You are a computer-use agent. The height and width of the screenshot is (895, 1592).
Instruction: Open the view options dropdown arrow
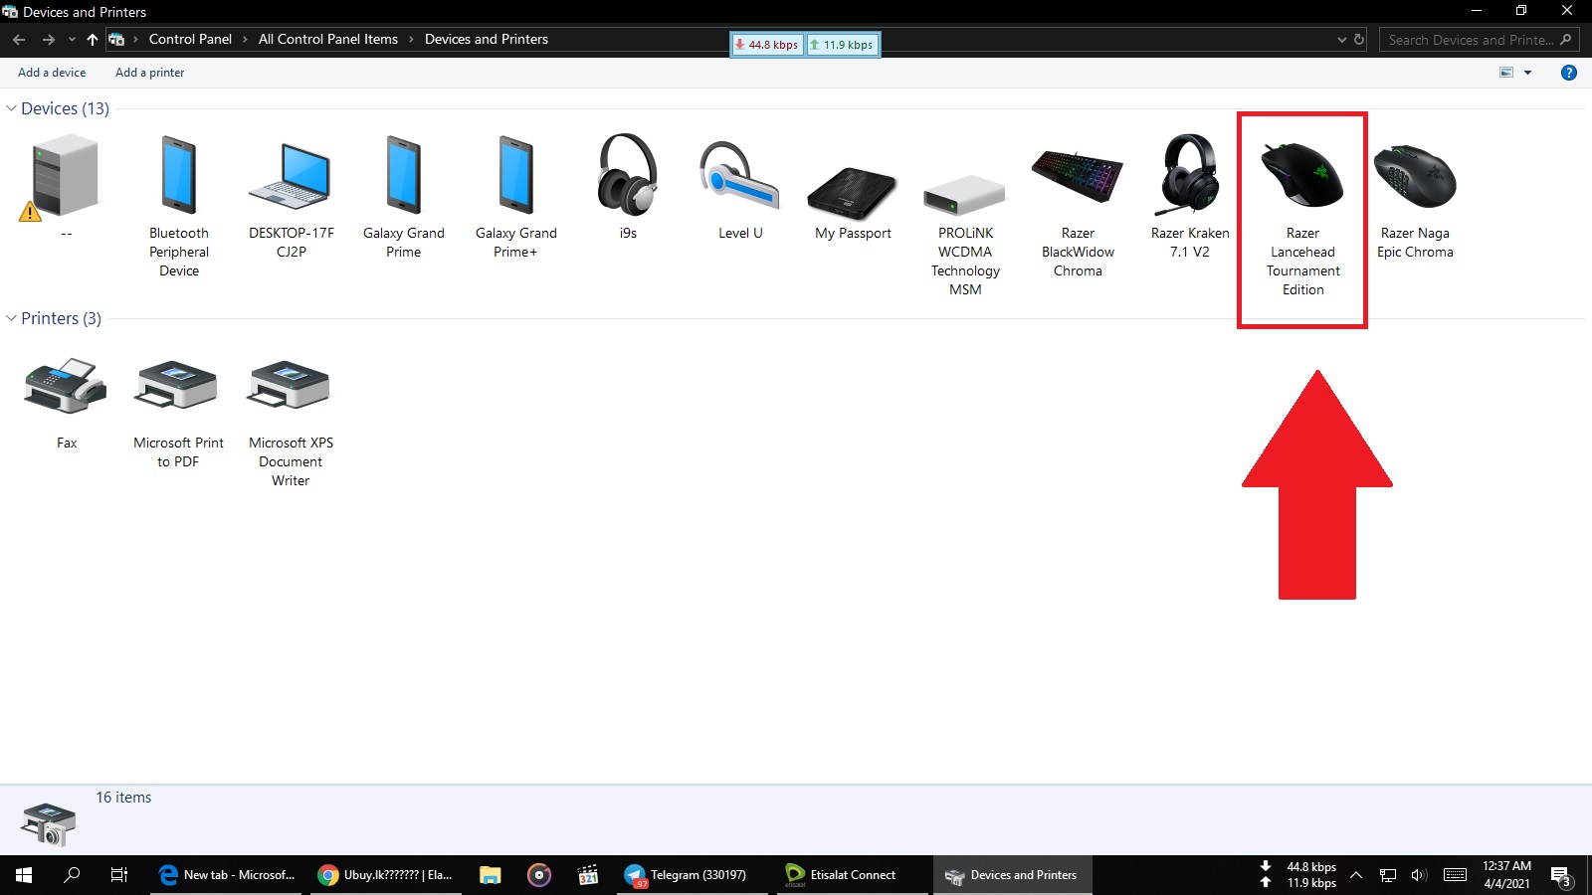tap(1527, 73)
